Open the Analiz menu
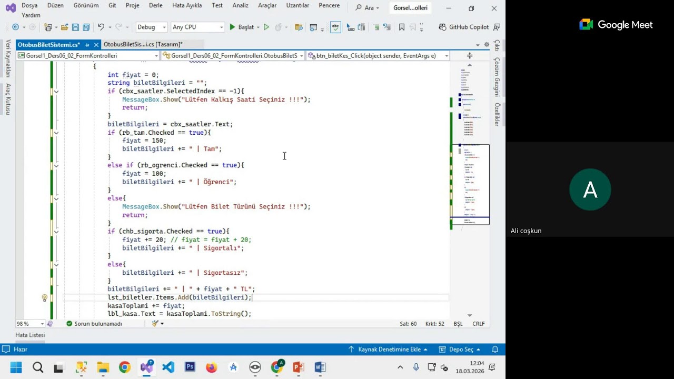674x379 pixels. click(240, 5)
